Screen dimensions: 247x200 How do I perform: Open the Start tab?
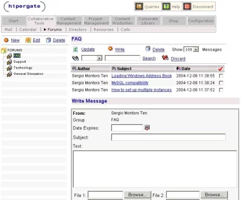tap(14, 21)
